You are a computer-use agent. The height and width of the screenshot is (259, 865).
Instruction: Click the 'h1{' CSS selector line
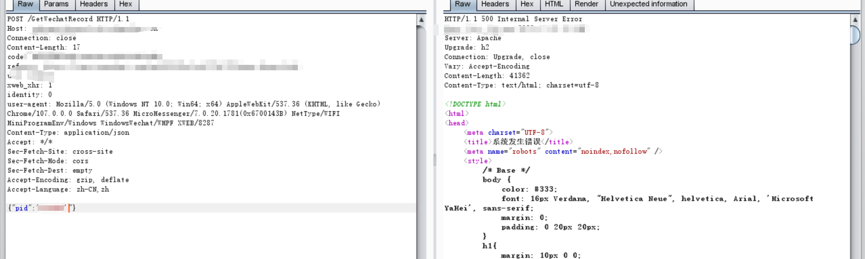click(x=490, y=246)
